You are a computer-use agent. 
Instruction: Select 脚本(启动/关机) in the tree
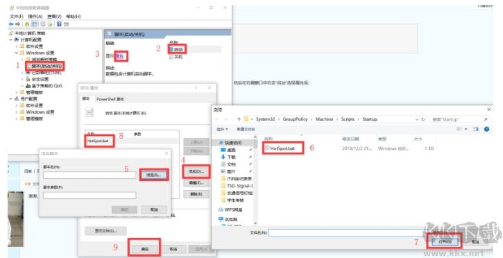[x=46, y=66]
